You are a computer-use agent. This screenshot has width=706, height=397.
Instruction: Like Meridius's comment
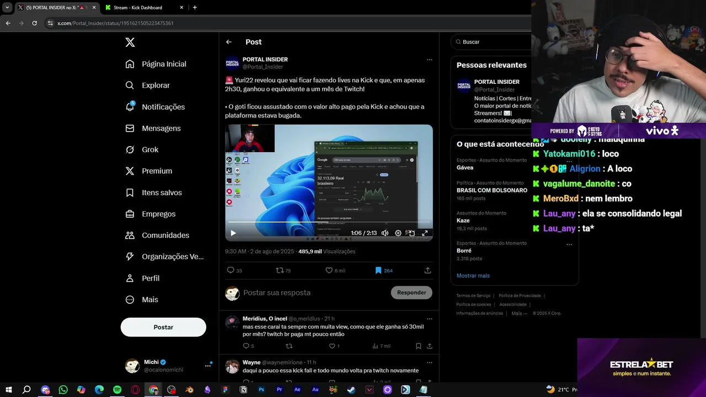[x=334, y=346]
